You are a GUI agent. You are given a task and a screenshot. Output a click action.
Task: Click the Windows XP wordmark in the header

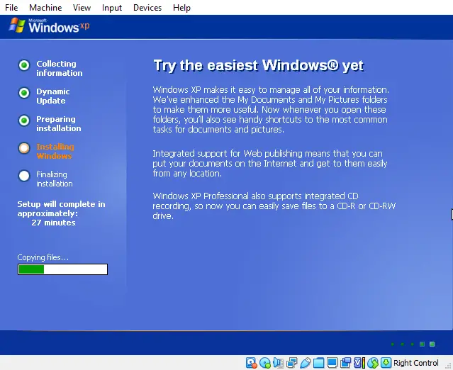coord(59,26)
